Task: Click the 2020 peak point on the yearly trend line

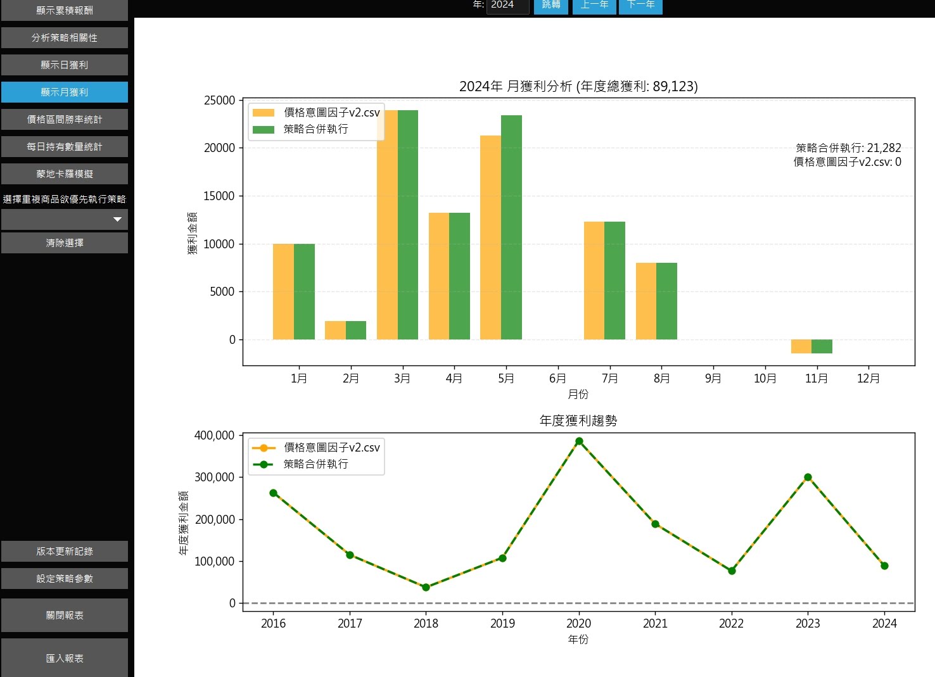Action: click(579, 441)
